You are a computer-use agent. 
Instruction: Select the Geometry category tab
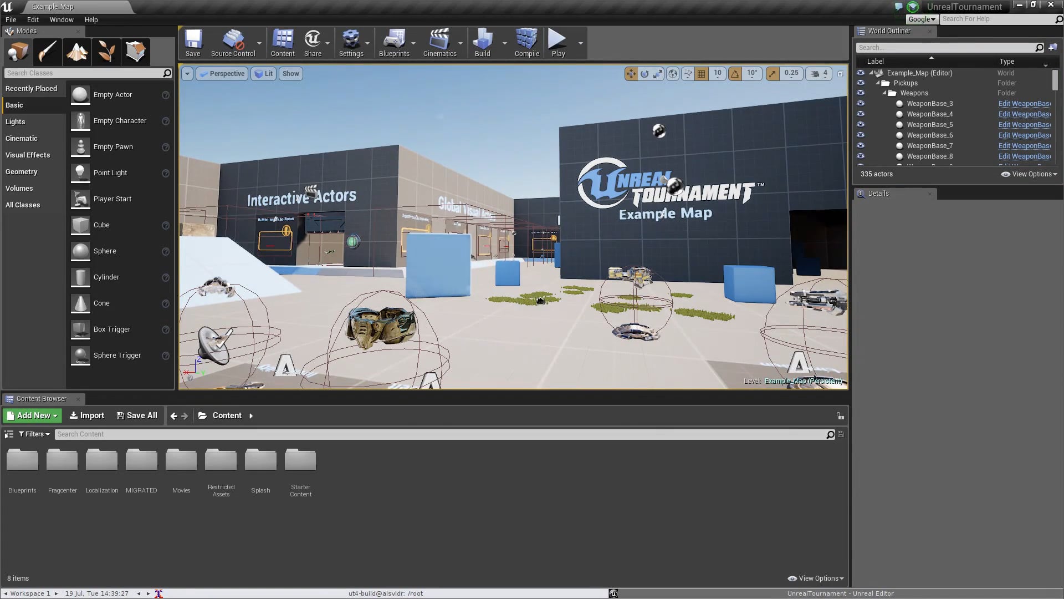click(x=22, y=172)
